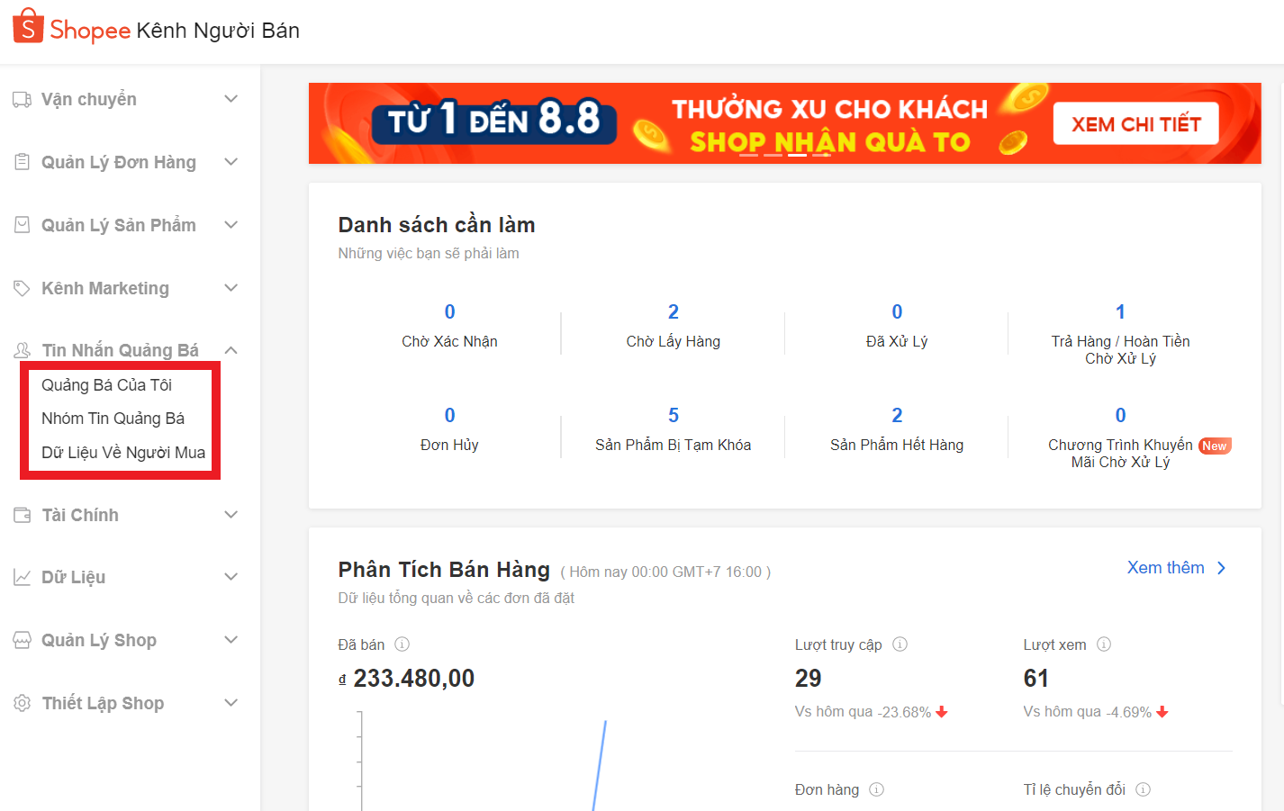The width and height of the screenshot is (1284, 811).
Task: Click info icon beside Lượt truy cập
Action: pos(900,644)
